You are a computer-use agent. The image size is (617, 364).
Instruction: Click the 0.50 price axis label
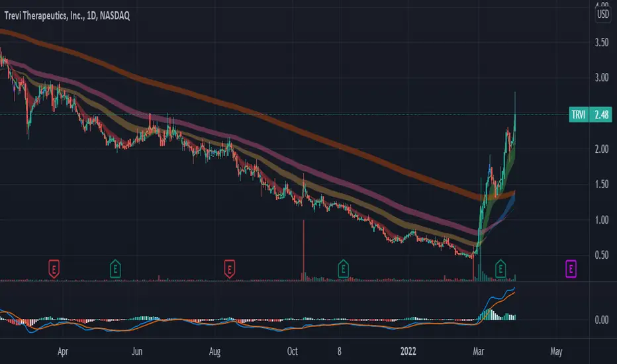coord(602,255)
